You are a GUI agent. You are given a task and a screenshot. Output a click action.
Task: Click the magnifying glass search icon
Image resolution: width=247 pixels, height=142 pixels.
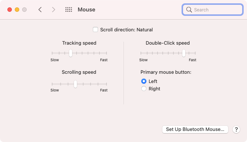point(189,10)
